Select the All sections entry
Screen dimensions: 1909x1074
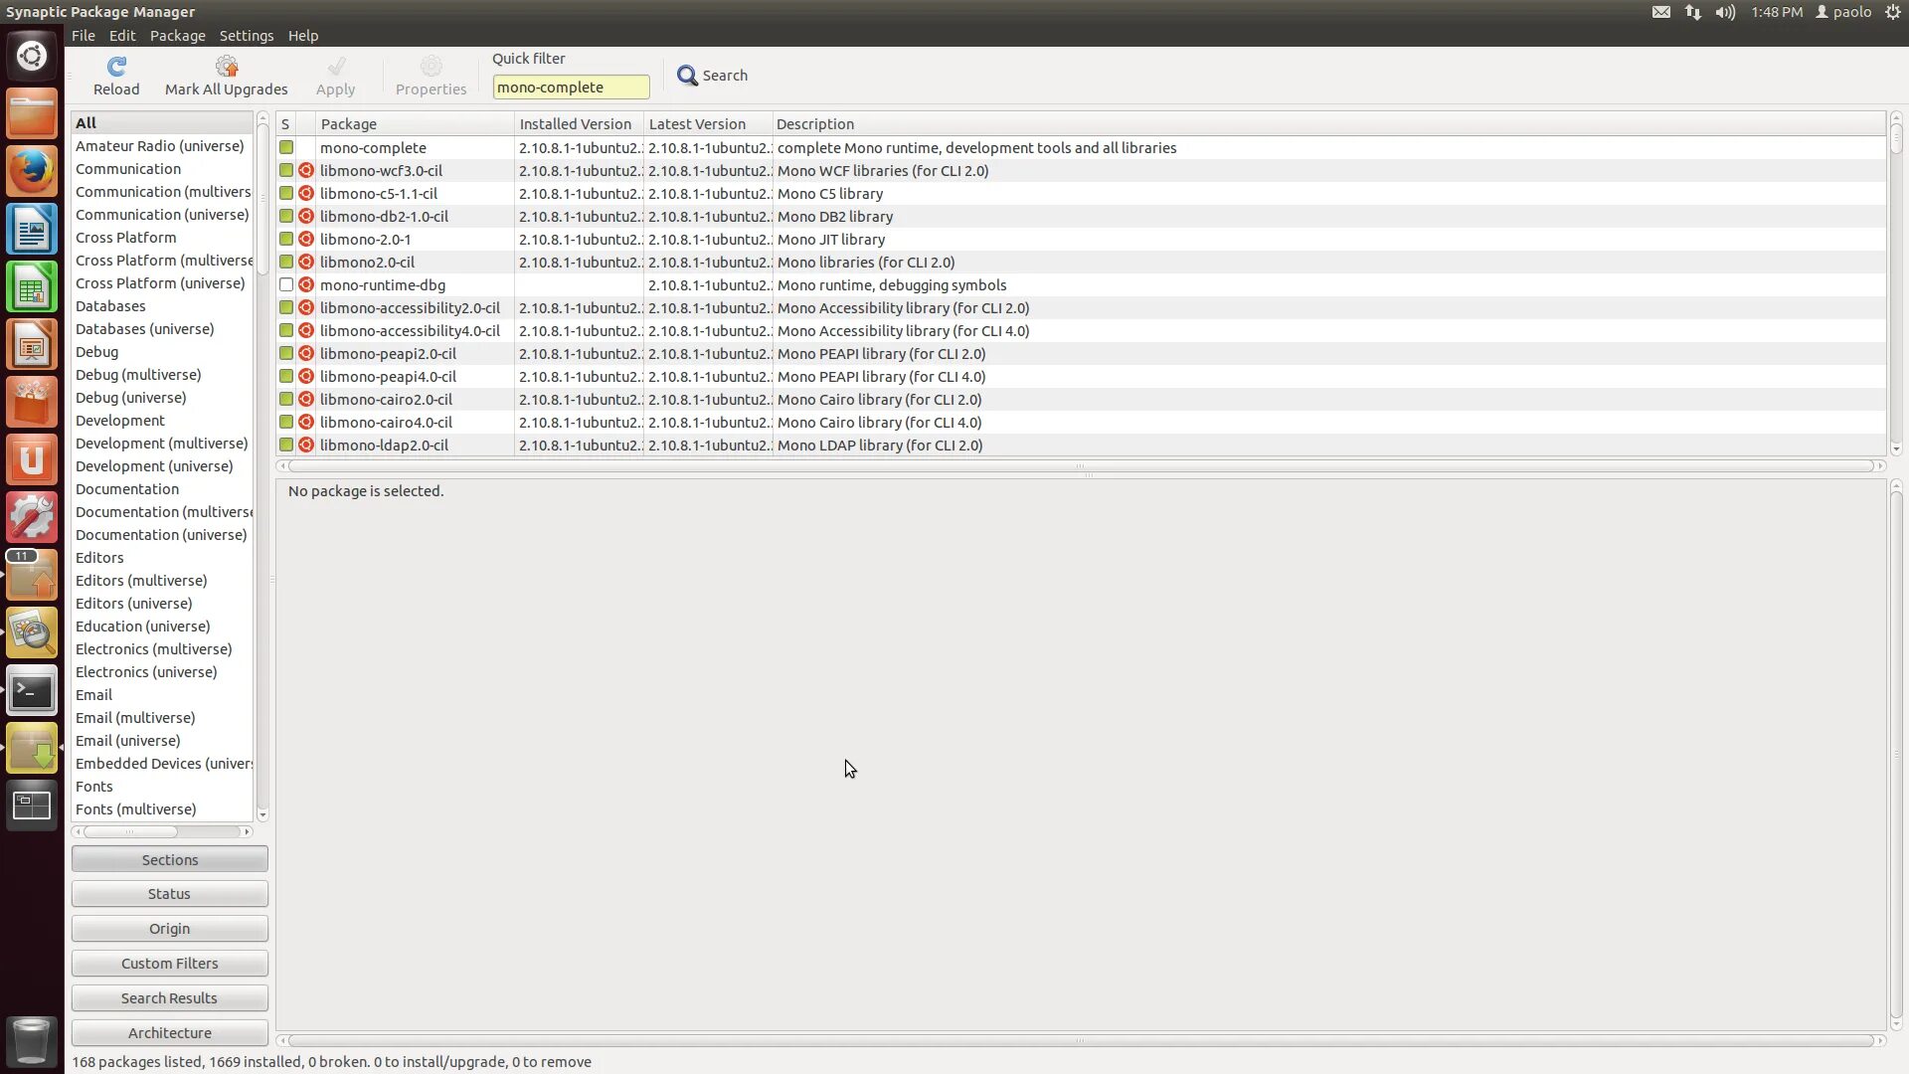[x=162, y=122]
